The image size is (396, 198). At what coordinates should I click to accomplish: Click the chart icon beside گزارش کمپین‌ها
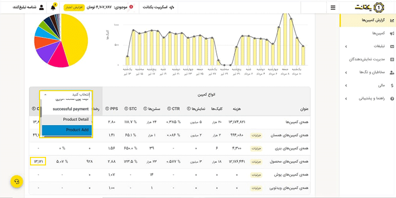tap(392, 20)
